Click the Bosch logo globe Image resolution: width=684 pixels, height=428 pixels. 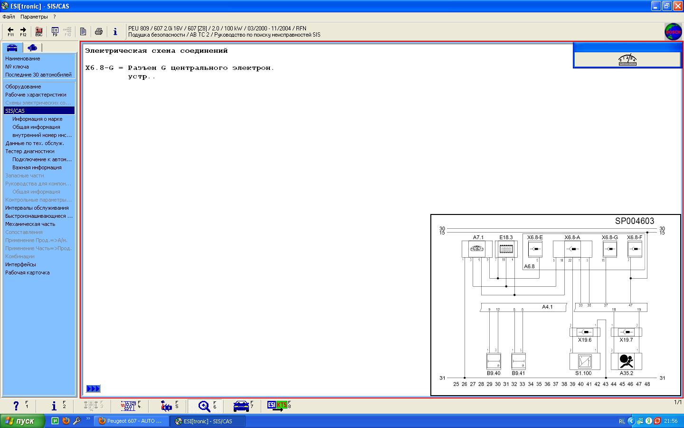point(673,32)
